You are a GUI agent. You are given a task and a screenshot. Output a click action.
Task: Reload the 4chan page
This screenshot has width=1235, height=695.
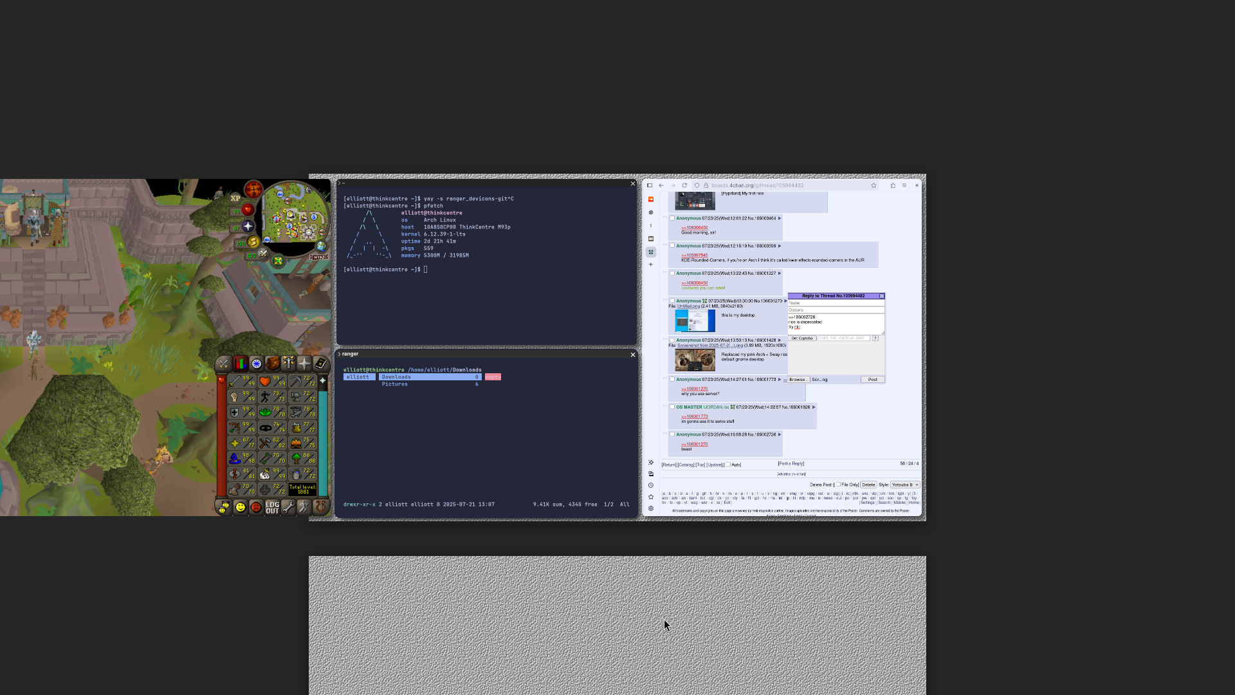[x=684, y=185]
